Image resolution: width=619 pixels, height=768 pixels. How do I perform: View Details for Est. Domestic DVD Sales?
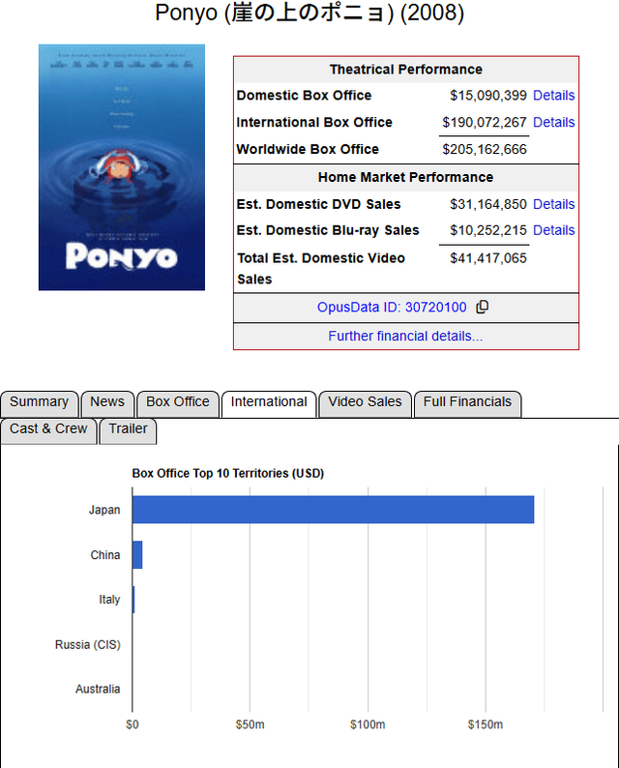click(x=553, y=204)
